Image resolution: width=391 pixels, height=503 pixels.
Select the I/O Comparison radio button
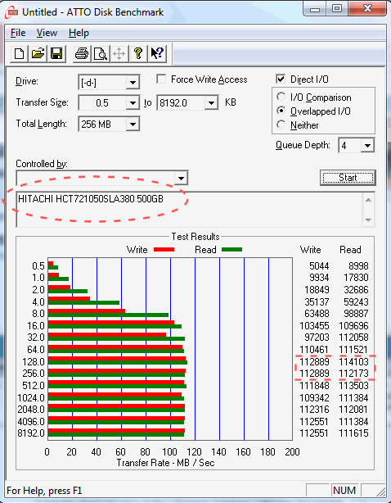point(281,97)
